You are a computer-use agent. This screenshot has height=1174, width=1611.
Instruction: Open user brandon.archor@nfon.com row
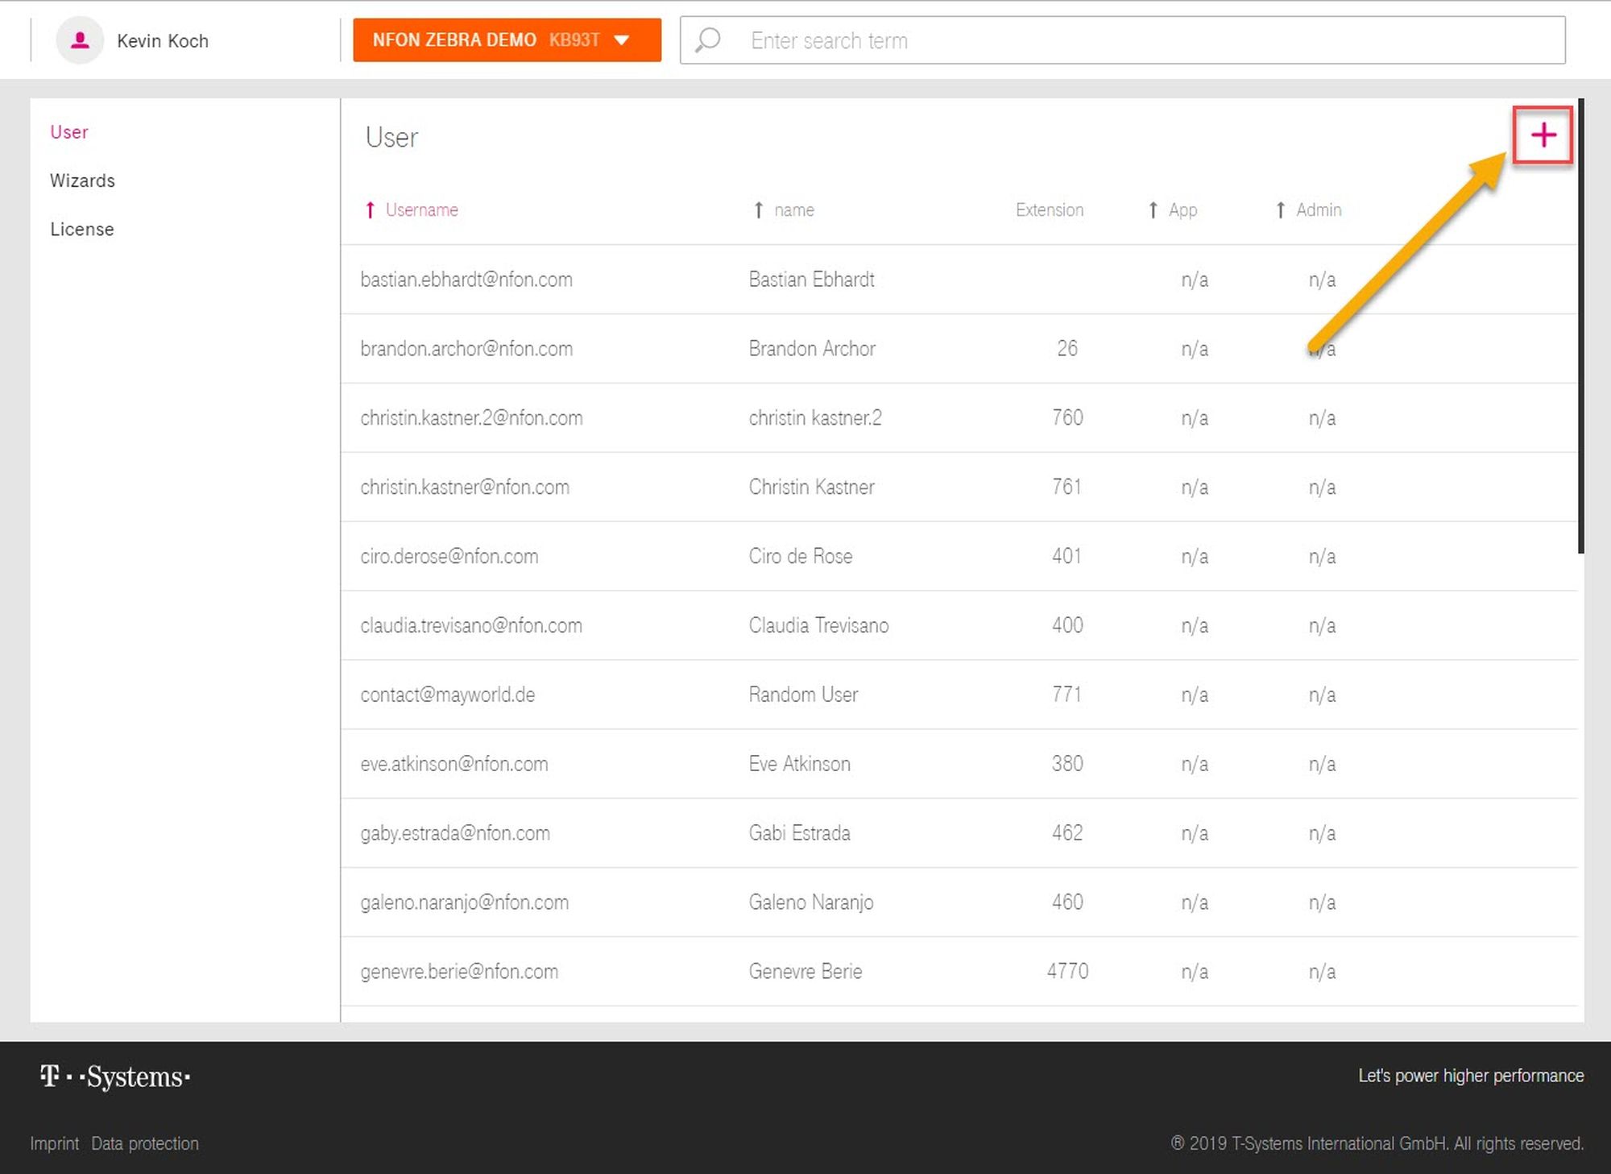pos(466,349)
